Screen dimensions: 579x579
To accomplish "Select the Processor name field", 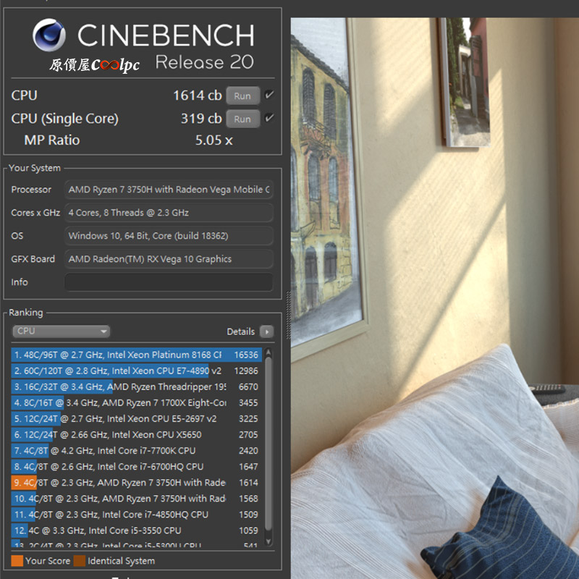I will pyautogui.click(x=169, y=190).
